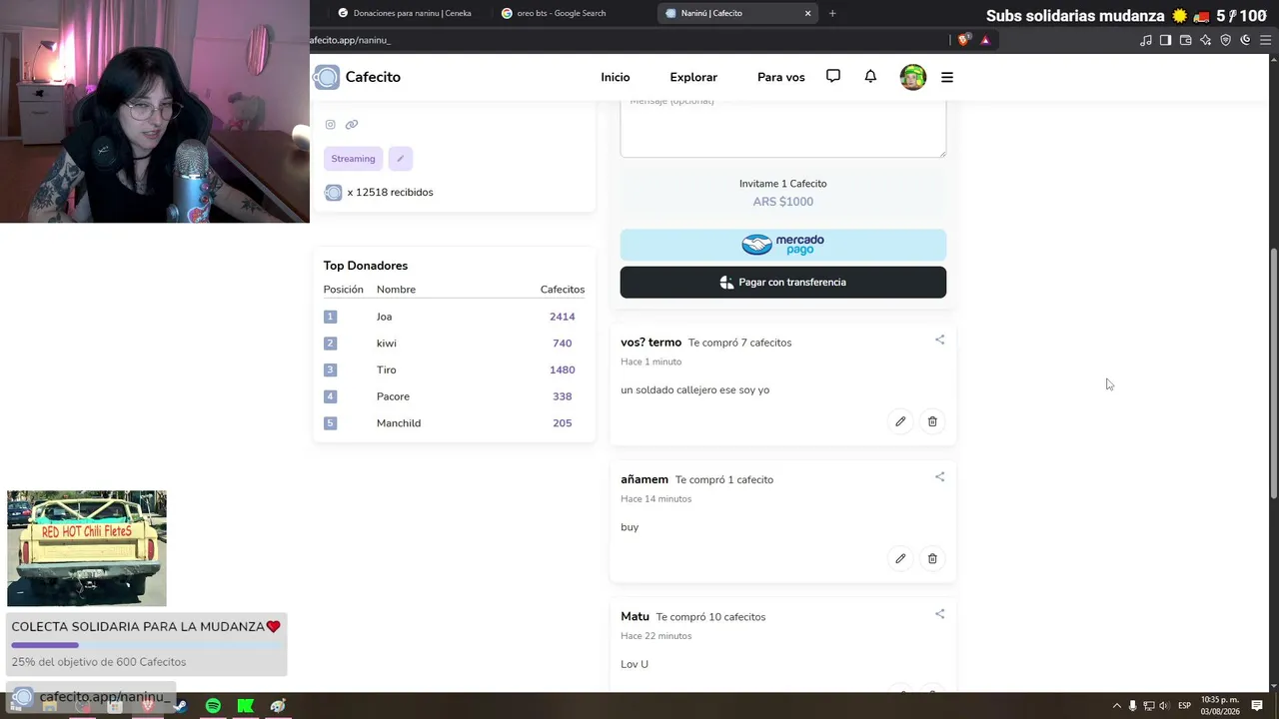Open the network tray icon
The height and width of the screenshot is (719, 1279).
pos(1149,706)
